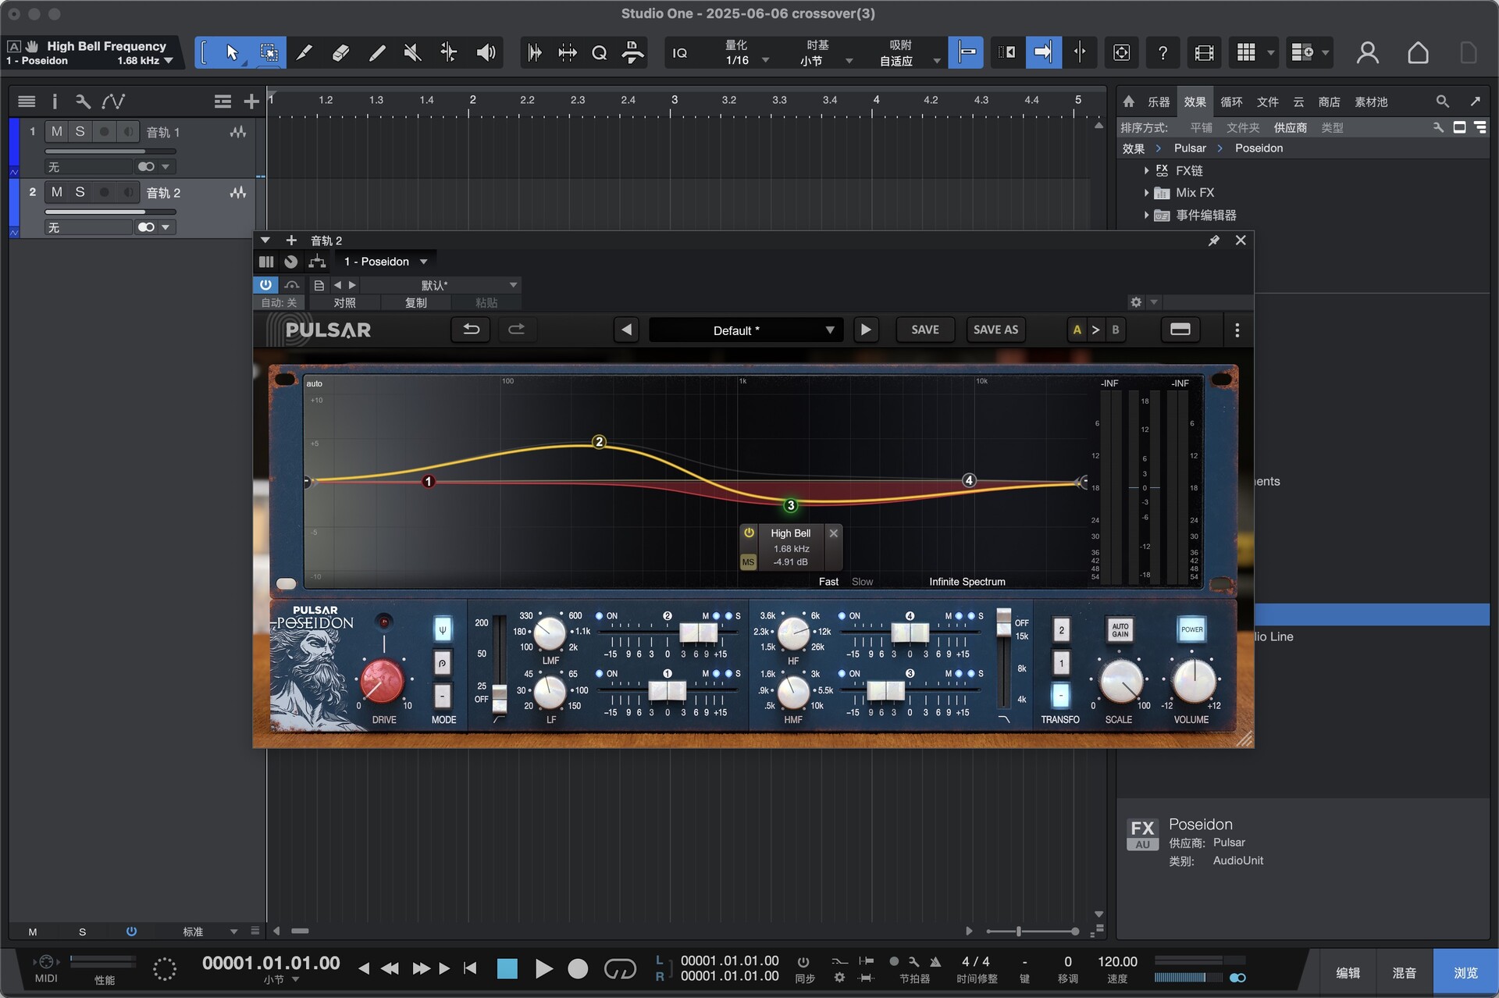Open the 吸附 自适应 snap dropdown
Image resolution: width=1499 pixels, height=998 pixels.
[909, 52]
